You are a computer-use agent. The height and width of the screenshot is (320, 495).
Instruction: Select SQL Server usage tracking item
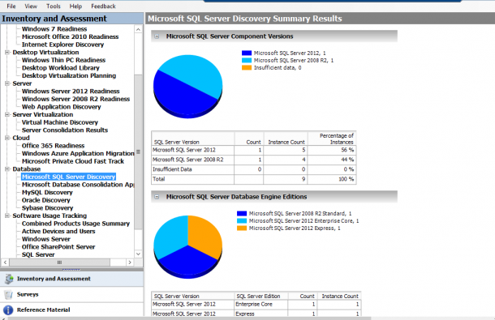(x=38, y=254)
